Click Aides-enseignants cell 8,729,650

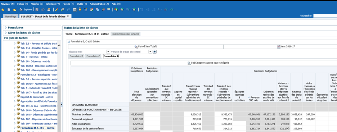[137, 123]
